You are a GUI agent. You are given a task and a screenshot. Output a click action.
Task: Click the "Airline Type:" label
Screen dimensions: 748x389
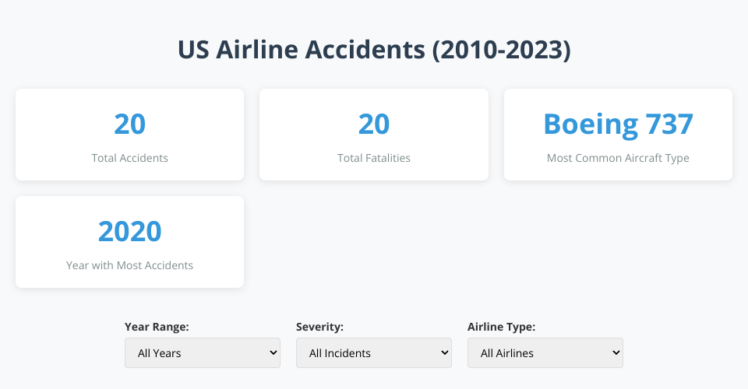[501, 327]
